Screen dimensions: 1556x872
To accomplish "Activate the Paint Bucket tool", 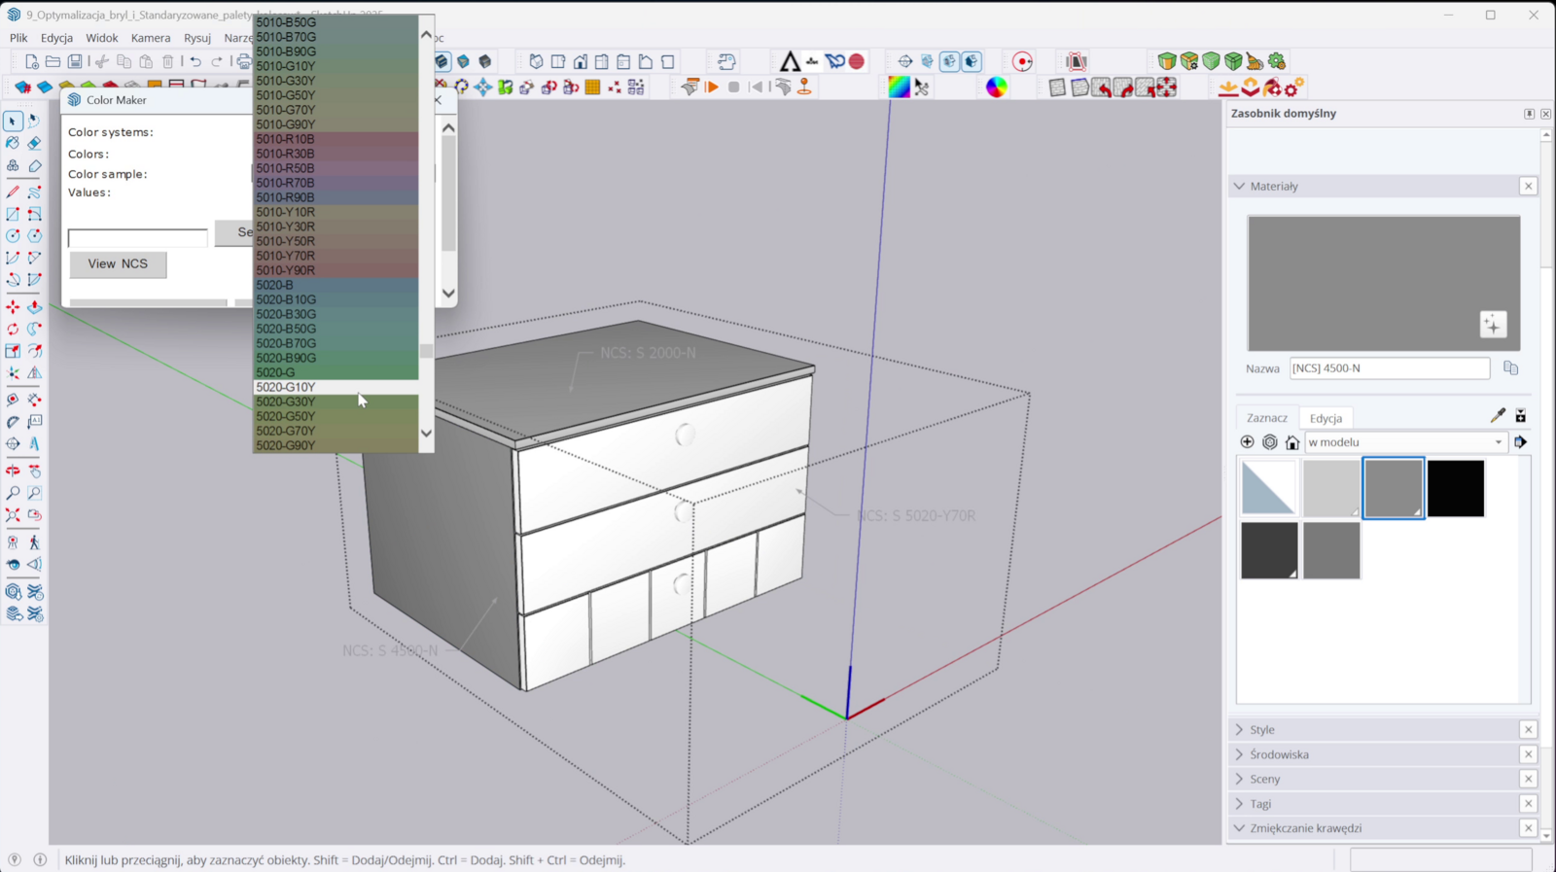I will tap(13, 143).
